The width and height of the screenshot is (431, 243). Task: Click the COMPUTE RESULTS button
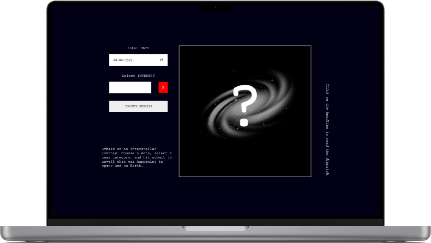pos(138,106)
